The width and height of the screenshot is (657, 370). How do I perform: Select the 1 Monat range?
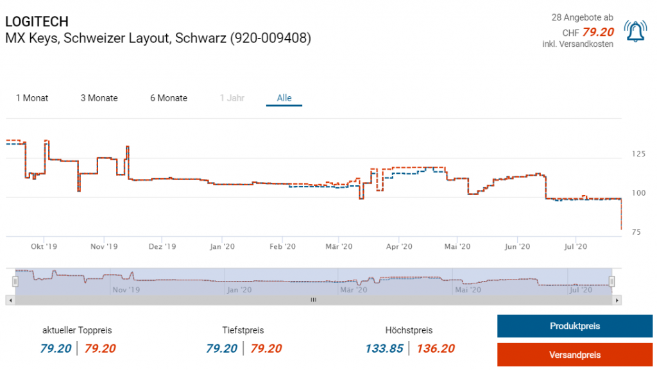32,98
